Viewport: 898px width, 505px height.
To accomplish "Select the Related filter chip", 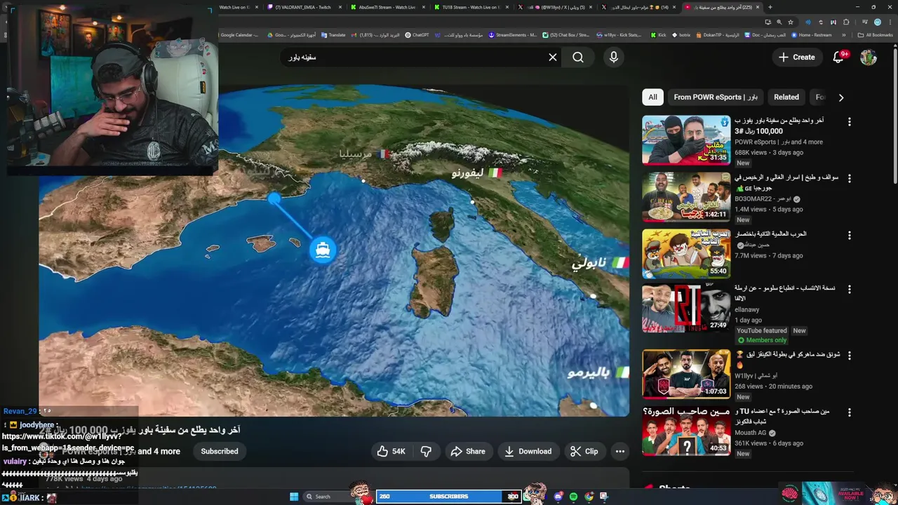I will pos(786,97).
